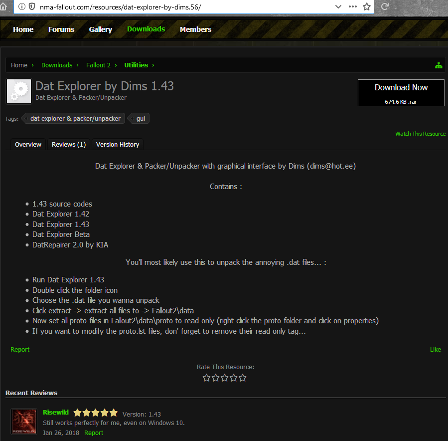Click Watch This Resource link
Image resolution: width=448 pixels, height=441 pixels.
(x=420, y=134)
